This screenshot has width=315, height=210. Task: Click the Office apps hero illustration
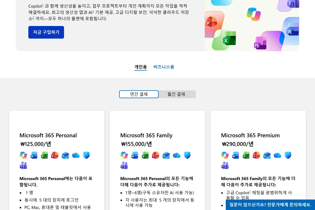pos(252,25)
